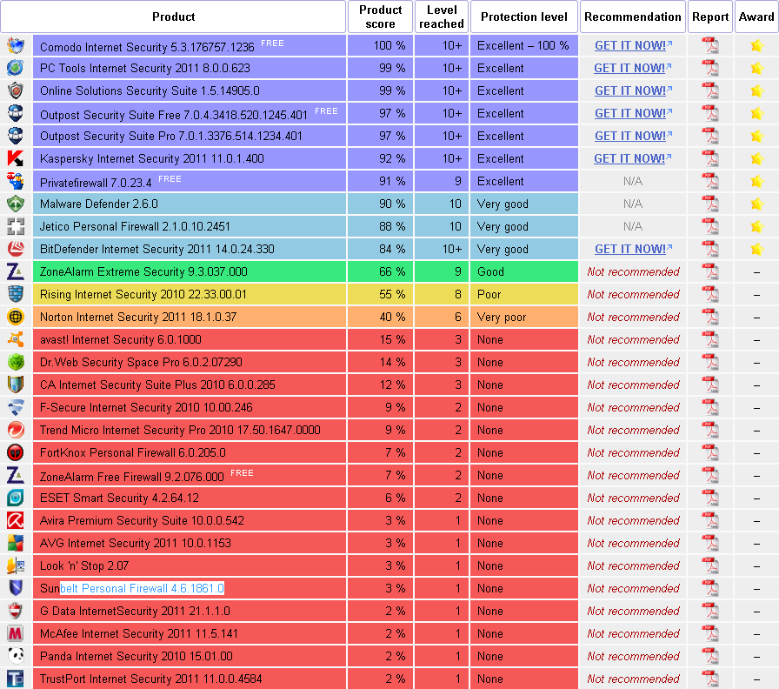779x689 pixels.
Task: Open the PDF report for ZoneAlarm Extreme Security
Action: (710, 272)
